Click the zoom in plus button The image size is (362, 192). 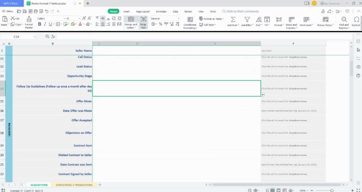click(x=352, y=191)
